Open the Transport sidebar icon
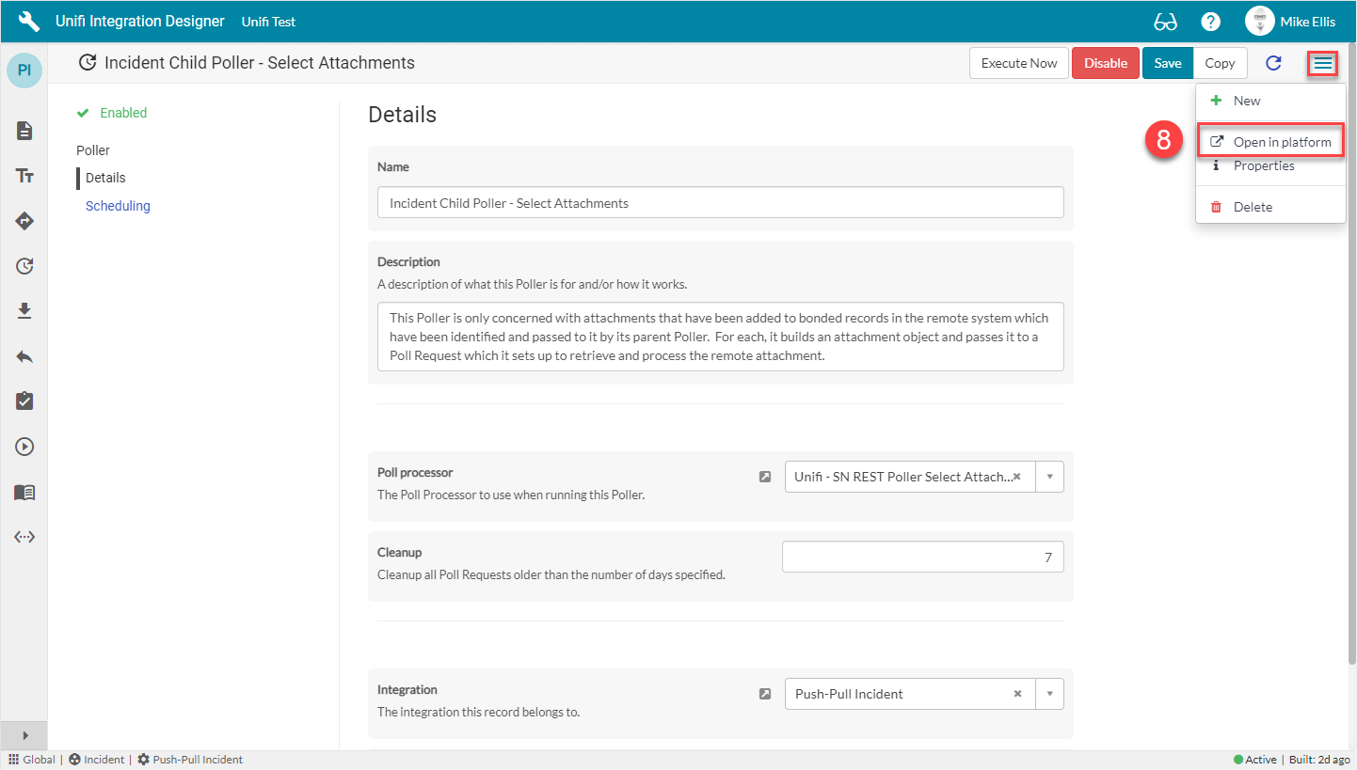This screenshot has width=1357, height=770. [24, 221]
